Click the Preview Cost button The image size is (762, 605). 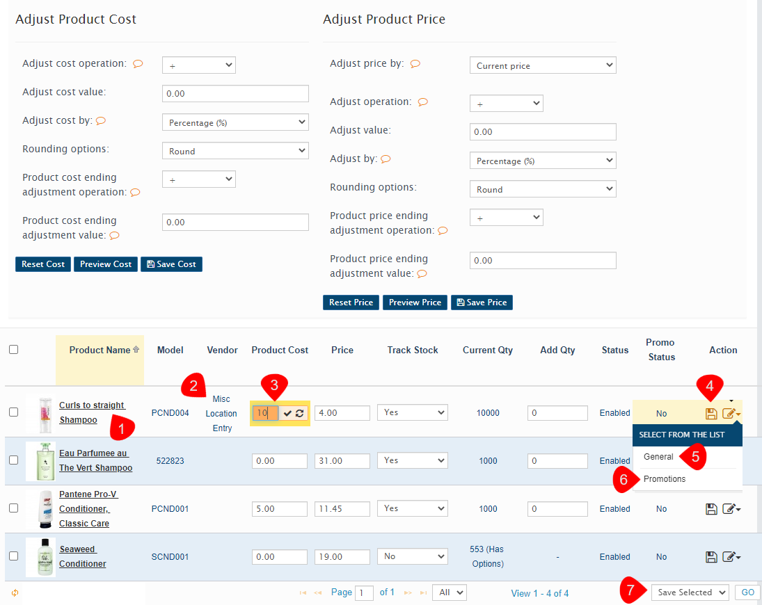click(x=106, y=264)
